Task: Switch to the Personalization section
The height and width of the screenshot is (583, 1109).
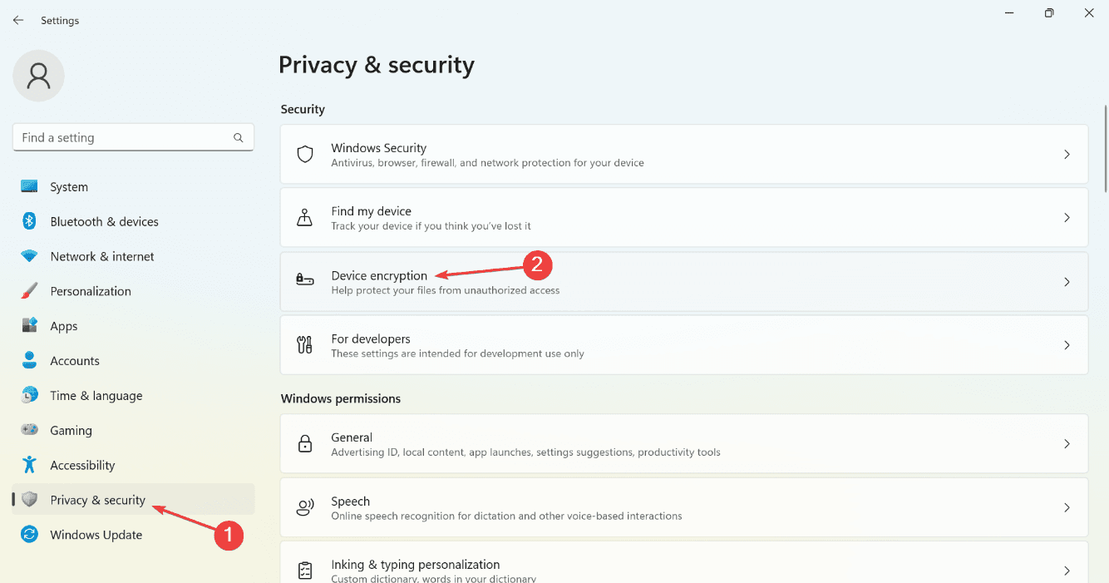Action: click(91, 291)
